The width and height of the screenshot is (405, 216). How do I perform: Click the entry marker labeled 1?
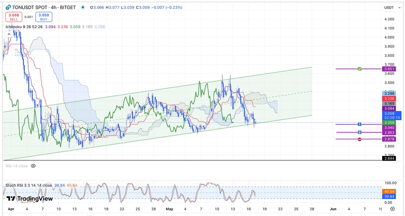click(360, 125)
